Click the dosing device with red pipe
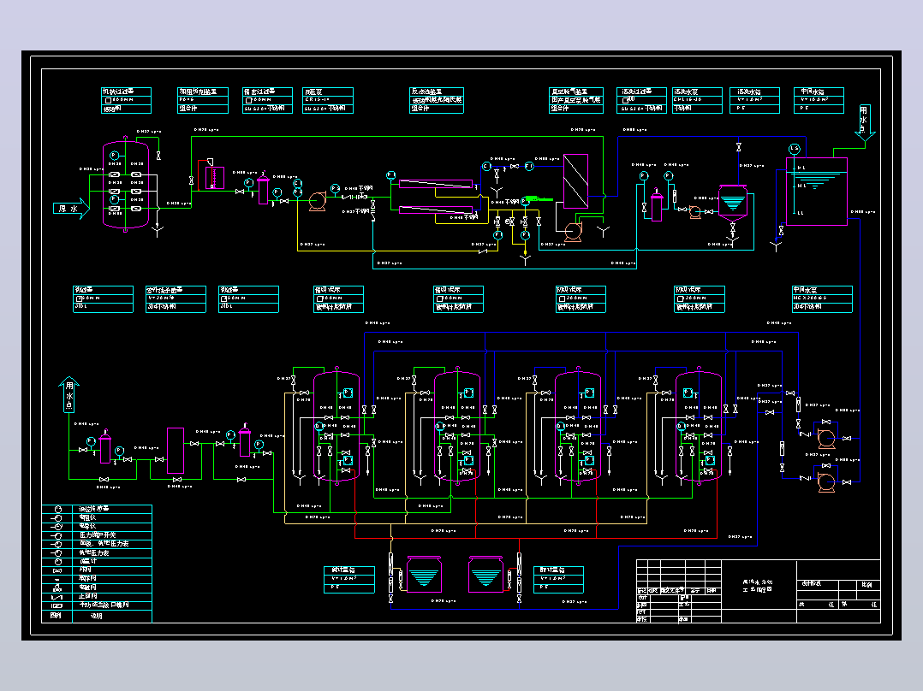Viewport: 923px width, 691px height. point(214,177)
